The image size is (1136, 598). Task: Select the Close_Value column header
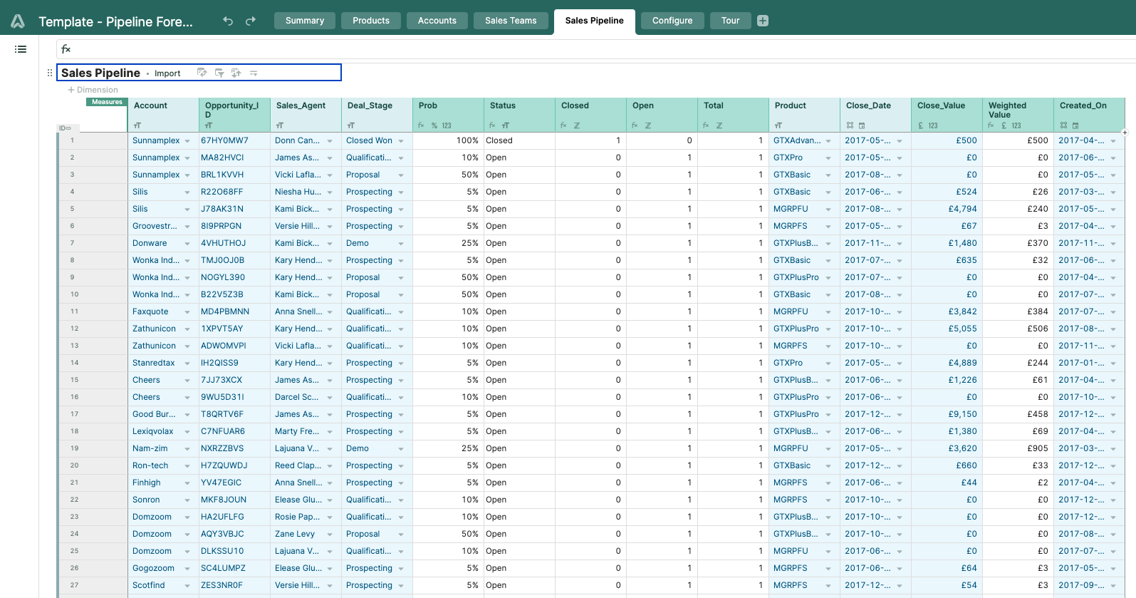point(947,115)
